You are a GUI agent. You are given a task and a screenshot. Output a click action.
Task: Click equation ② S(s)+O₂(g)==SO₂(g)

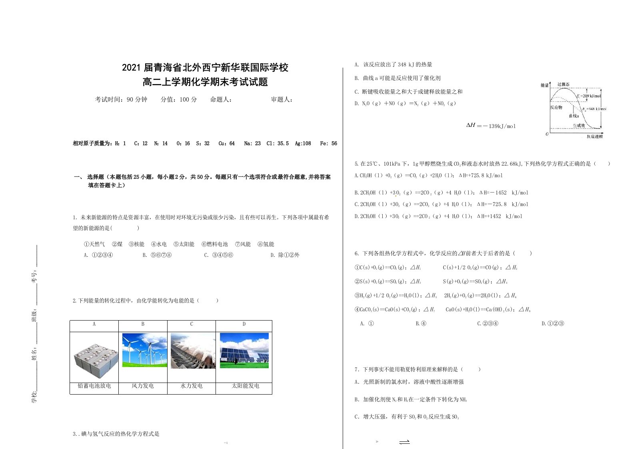[x=387, y=281]
